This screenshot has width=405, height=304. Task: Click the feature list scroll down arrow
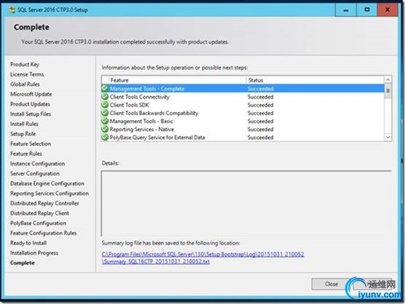tap(388, 137)
